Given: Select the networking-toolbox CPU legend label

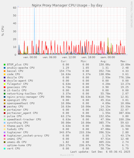Looking at the screenshot, I should point(25,93).
